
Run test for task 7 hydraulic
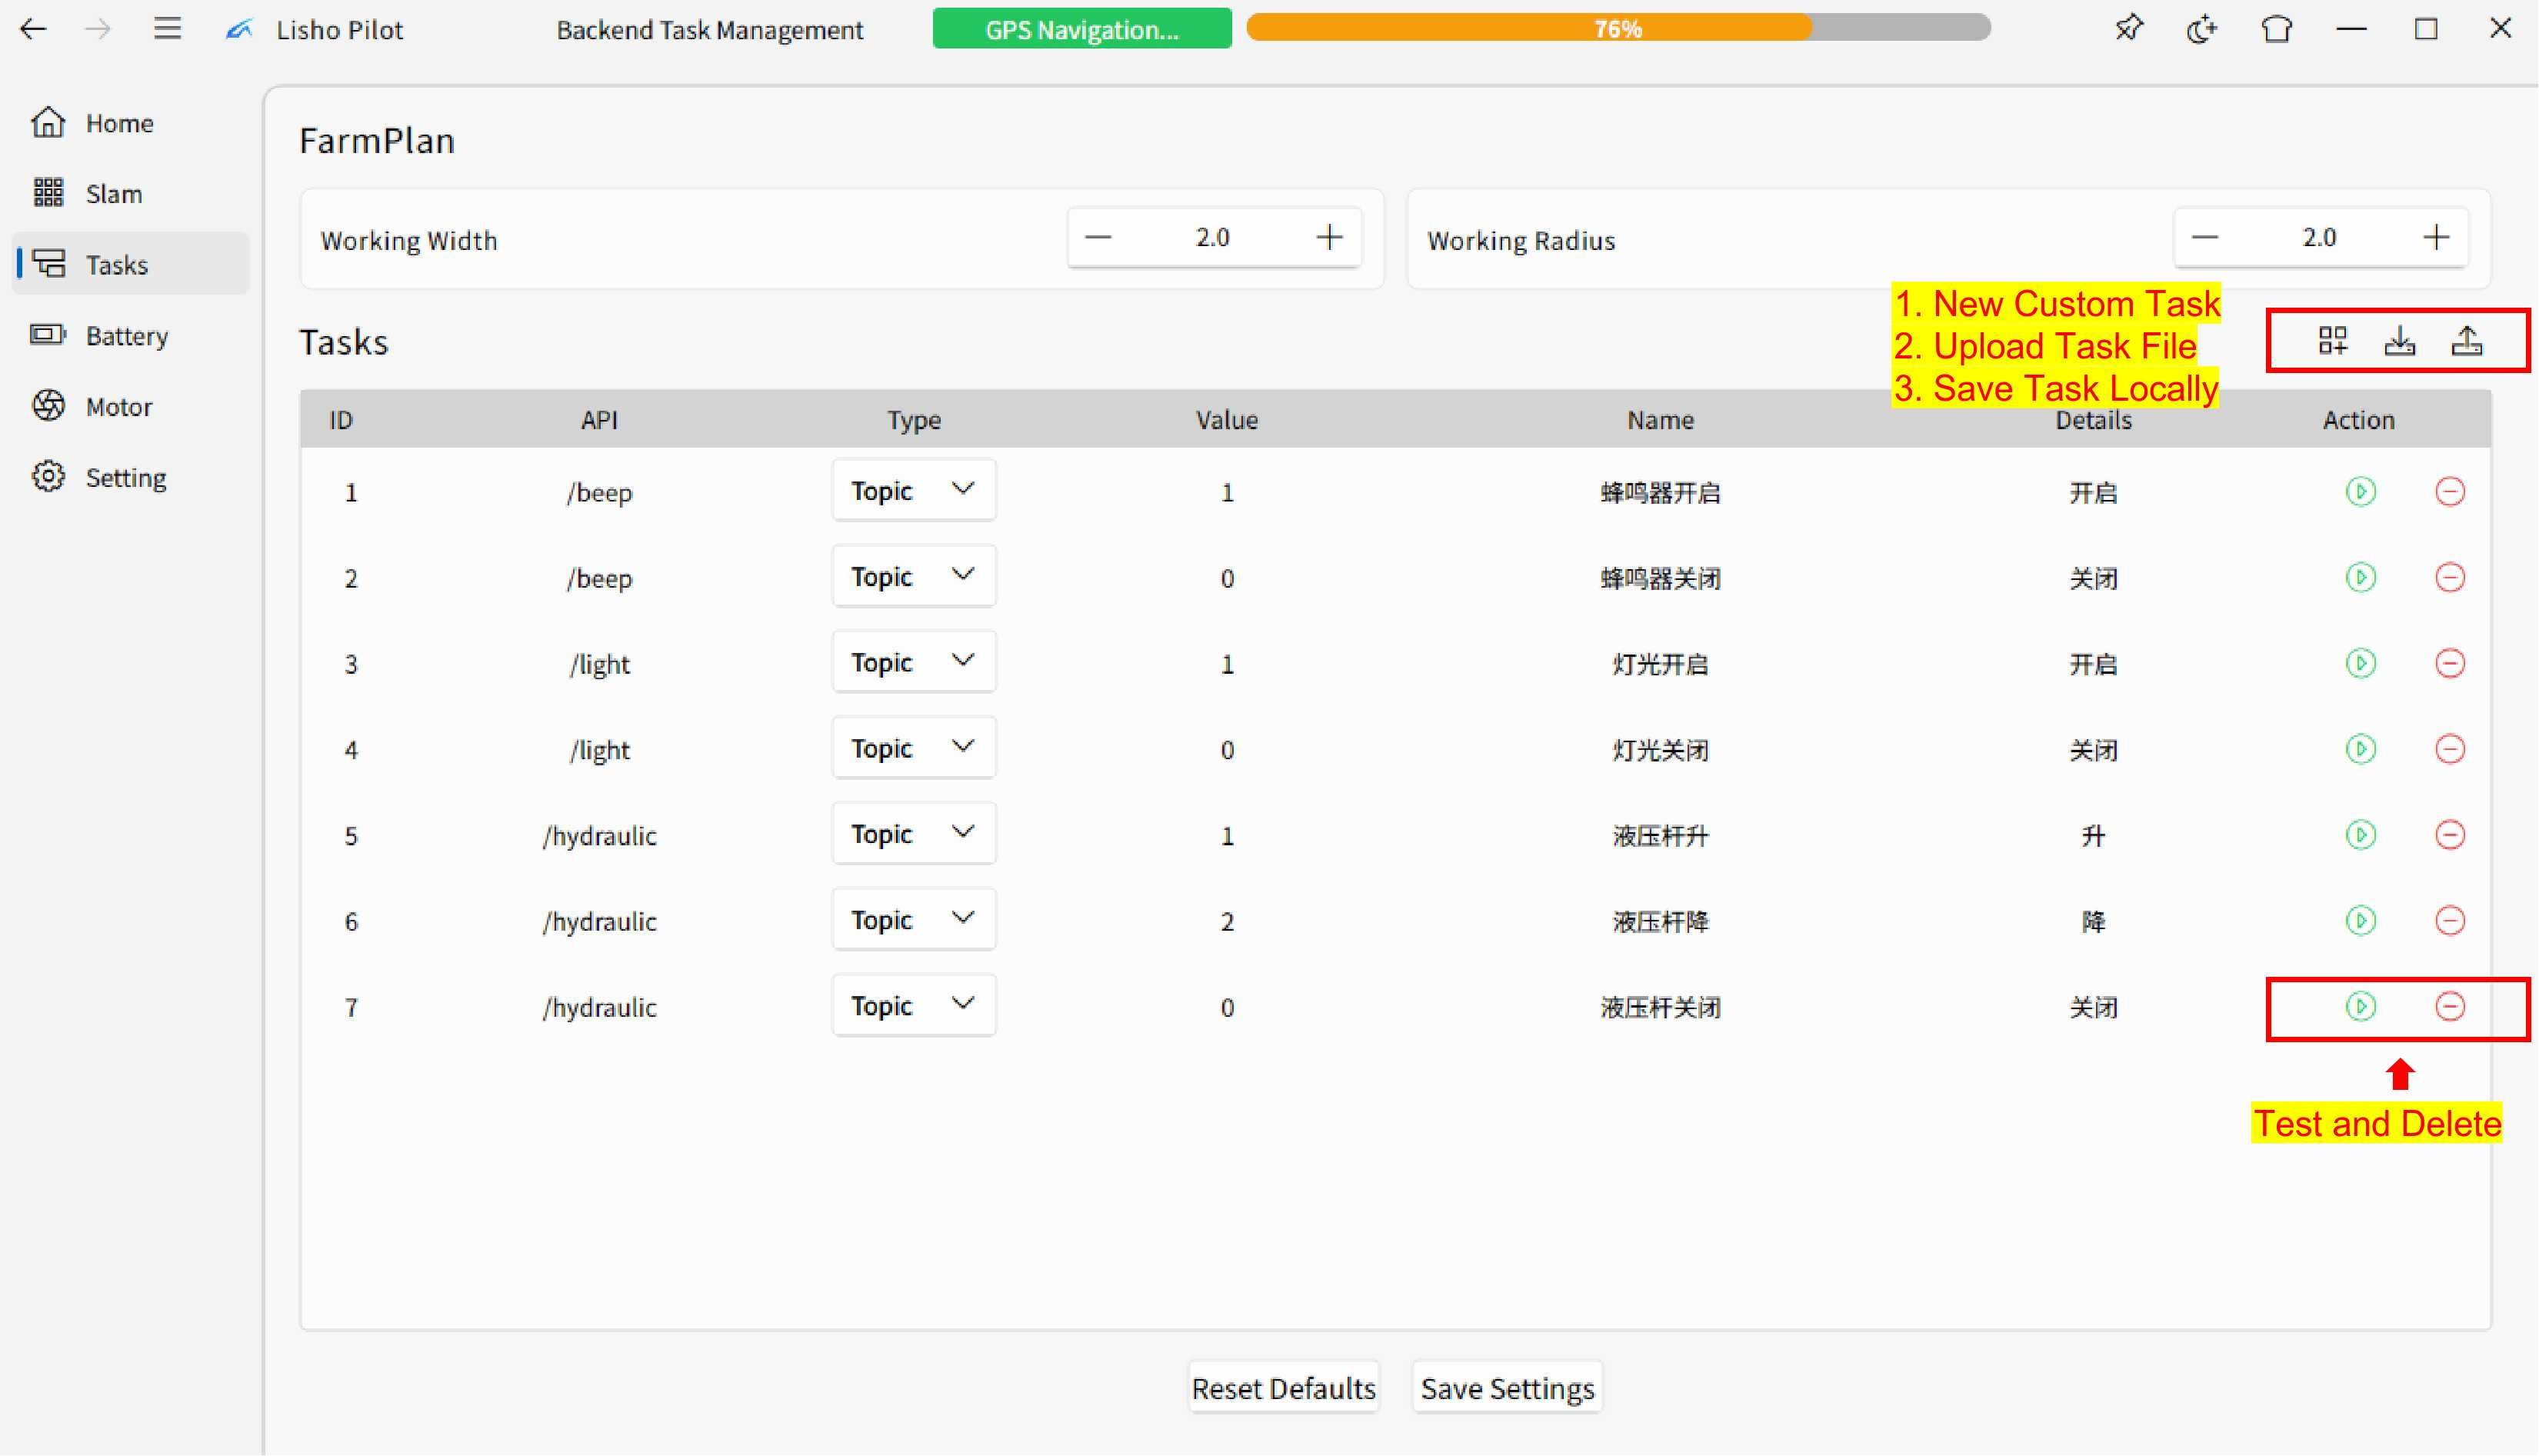[x=2361, y=1007]
